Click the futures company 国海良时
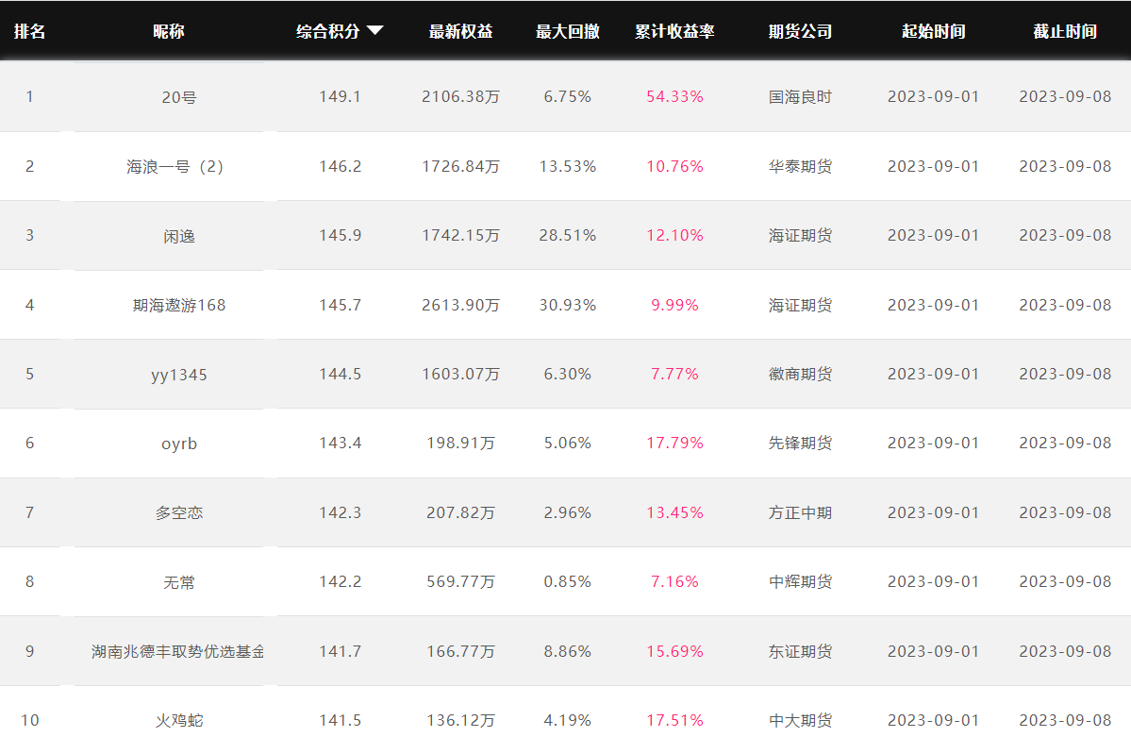 tap(801, 96)
